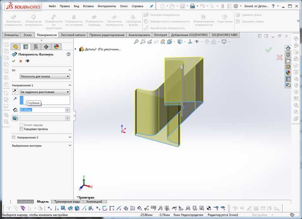Open the Custom Properties task pane icon
Image resolution: width=302 pixels, height=219 pixels.
pyautogui.click(x=288, y=79)
